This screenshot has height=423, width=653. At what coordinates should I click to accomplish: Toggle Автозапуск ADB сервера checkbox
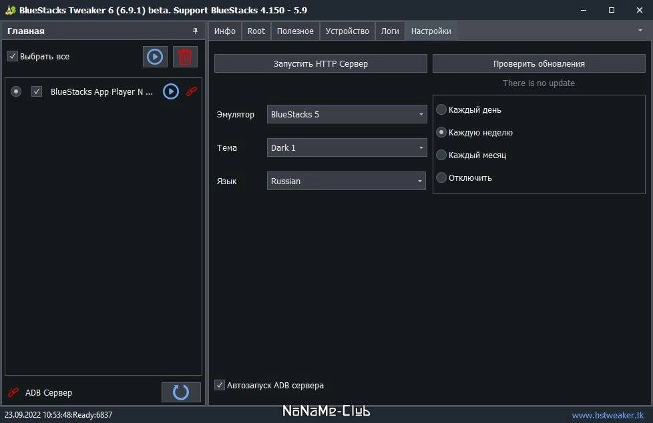tap(220, 385)
